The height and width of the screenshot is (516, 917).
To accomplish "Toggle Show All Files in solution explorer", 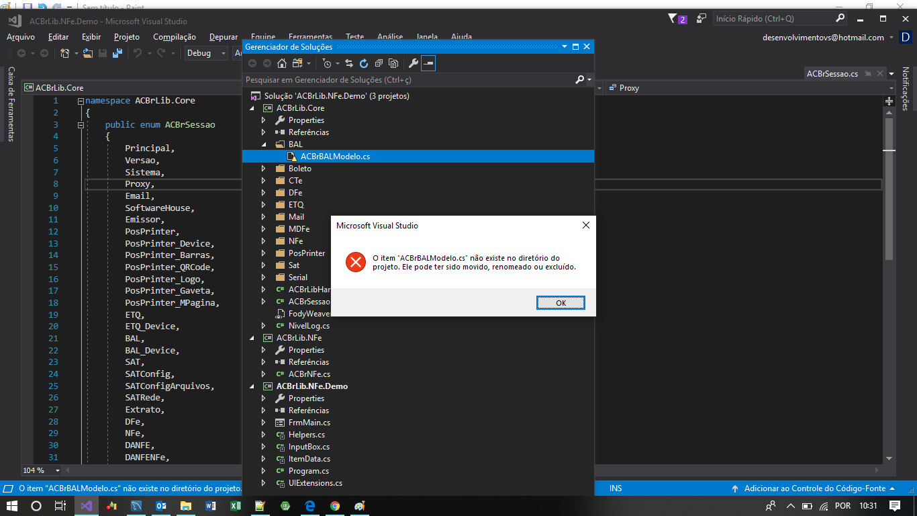I will tap(393, 63).
